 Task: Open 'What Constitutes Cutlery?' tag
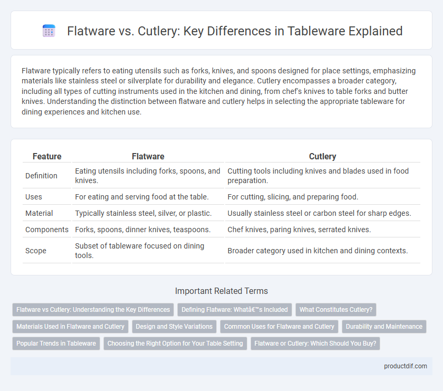tap(336, 310)
